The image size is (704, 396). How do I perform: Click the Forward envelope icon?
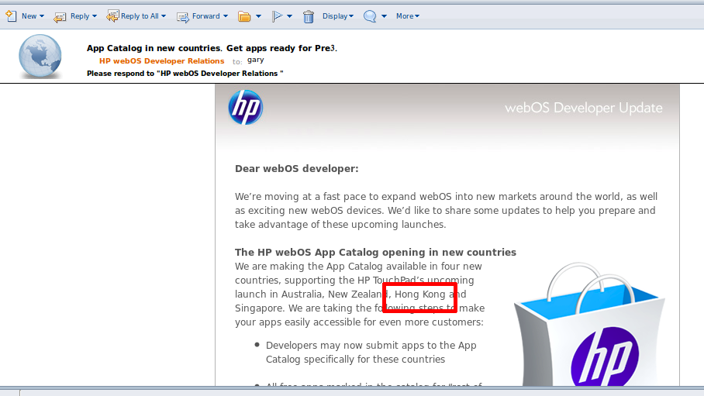click(183, 16)
